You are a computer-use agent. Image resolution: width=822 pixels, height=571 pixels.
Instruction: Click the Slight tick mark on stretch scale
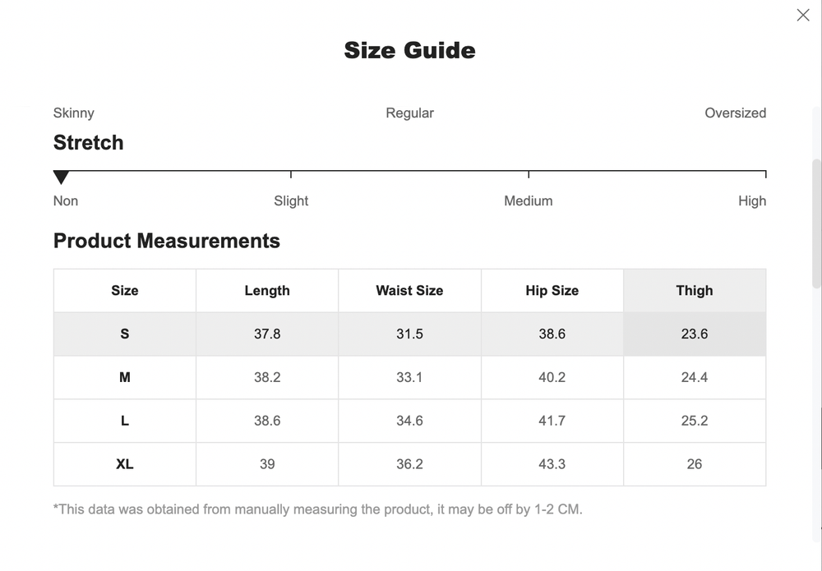point(291,174)
